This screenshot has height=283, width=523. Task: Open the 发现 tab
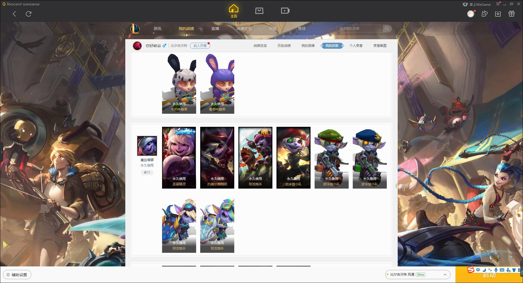[x=273, y=29]
